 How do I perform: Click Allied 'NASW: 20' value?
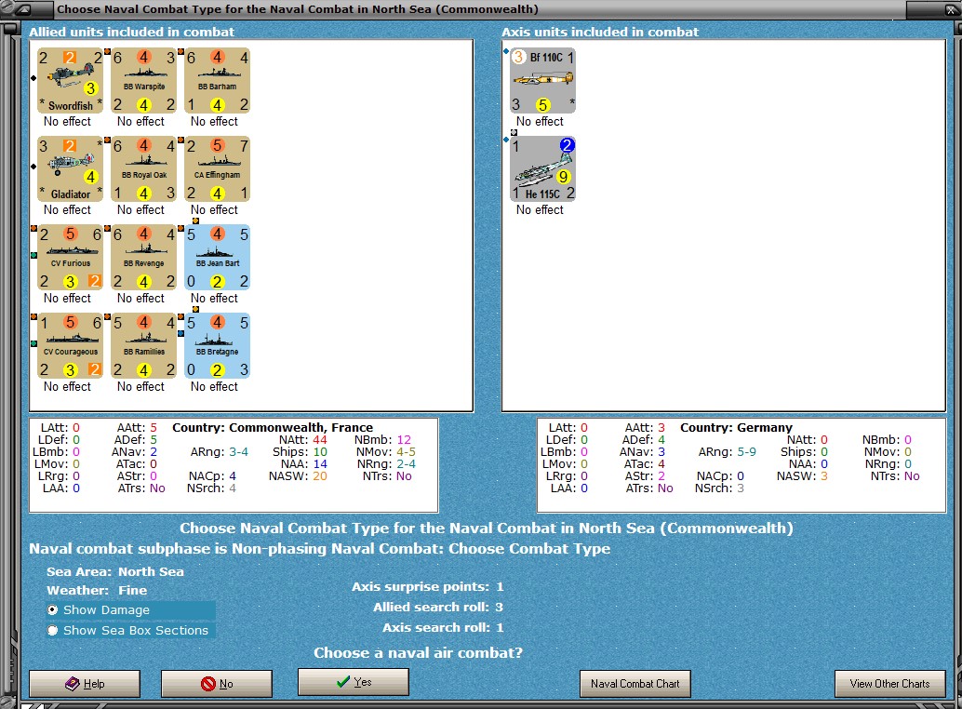(x=298, y=476)
